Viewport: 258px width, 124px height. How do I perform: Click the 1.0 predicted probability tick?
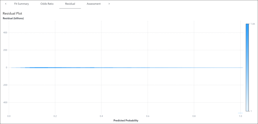[x=240, y=116]
